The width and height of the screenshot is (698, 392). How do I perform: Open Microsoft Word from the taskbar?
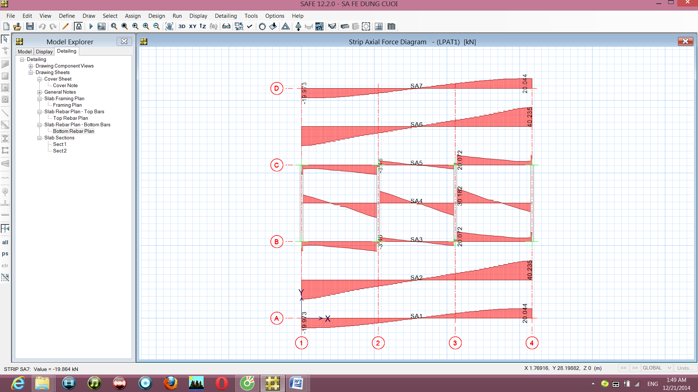click(x=297, y=383)
